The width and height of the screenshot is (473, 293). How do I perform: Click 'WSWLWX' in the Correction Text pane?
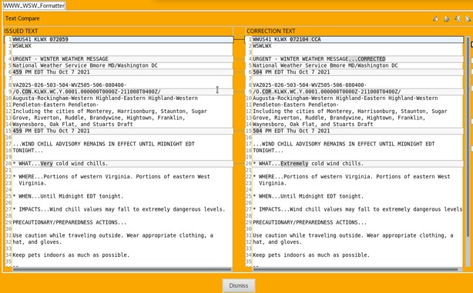[262, 46]
